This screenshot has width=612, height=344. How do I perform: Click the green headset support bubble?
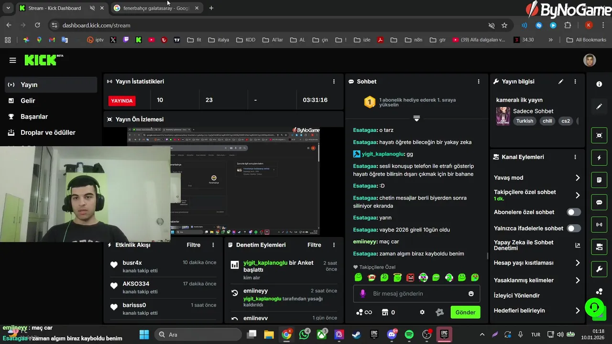click(x=594, y=307)
